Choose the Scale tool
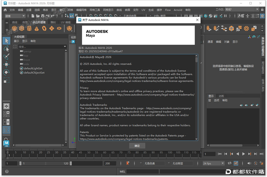This screenshot has width=267, height=177. [x=7, y=80]
